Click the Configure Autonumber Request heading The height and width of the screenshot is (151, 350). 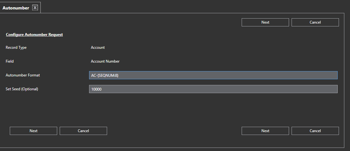coord(34,35)
